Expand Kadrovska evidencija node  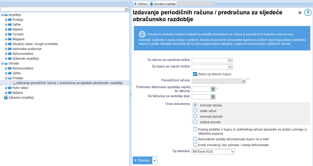pyautogui.click(x=6, y=49)
